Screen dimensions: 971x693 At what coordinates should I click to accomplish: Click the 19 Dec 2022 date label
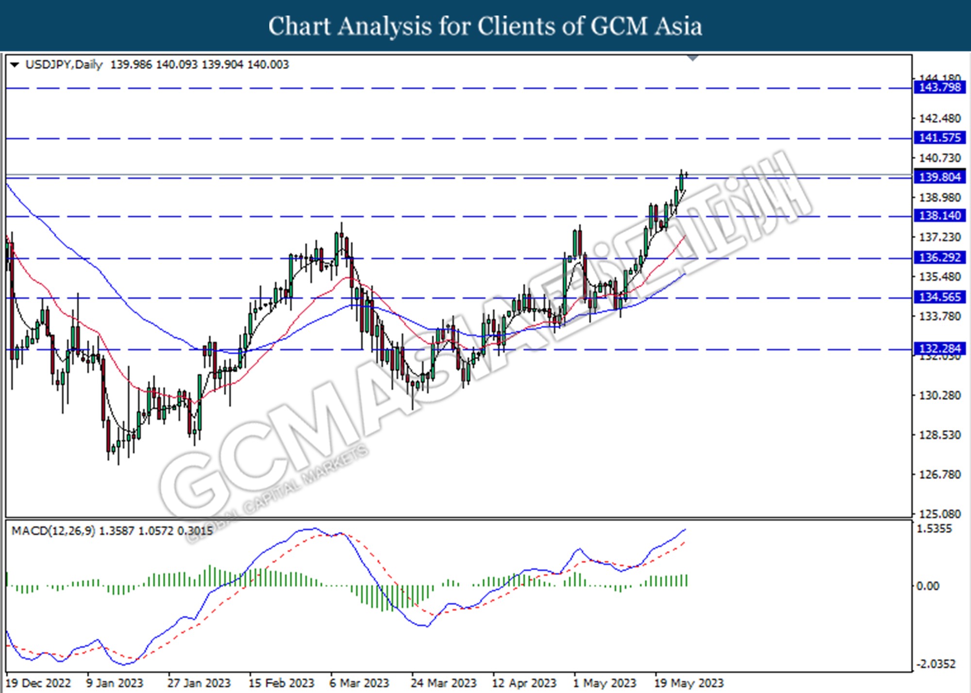(x=38, y=683)
